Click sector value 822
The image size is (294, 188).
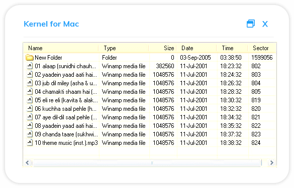pyautogui.click(x=256, y=126)
